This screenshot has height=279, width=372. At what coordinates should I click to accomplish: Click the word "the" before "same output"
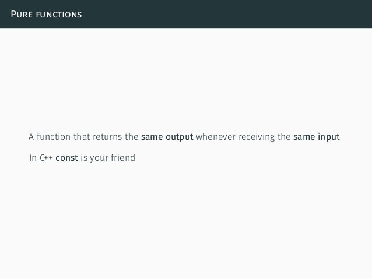pyautogui.click(x=132, y=137)
